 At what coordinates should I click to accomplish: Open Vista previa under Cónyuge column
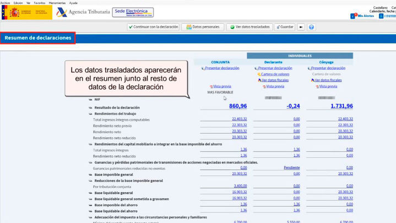click(x=329, y=86)
